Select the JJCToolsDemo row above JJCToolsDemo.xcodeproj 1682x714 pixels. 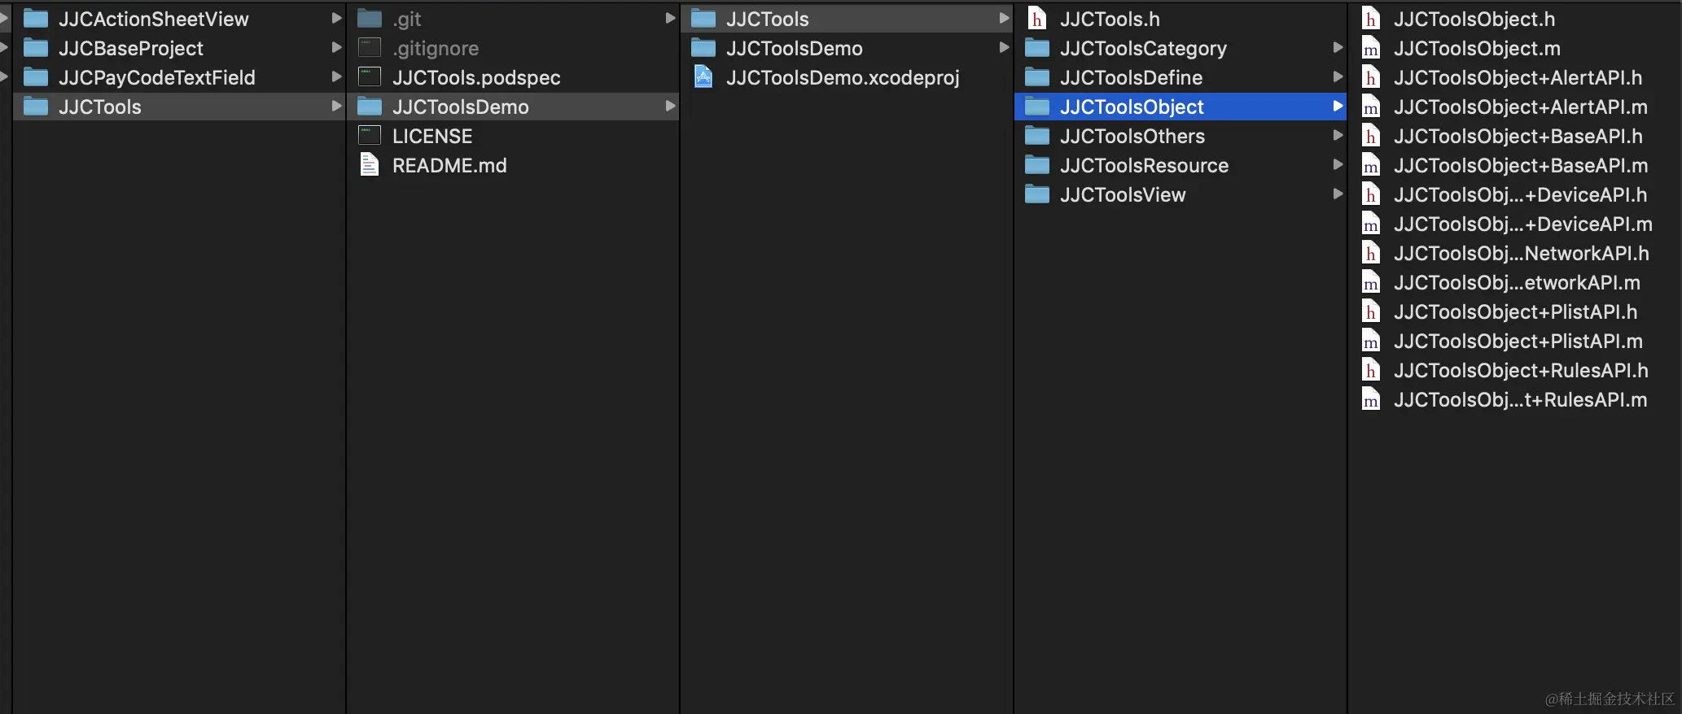(848, 48)
